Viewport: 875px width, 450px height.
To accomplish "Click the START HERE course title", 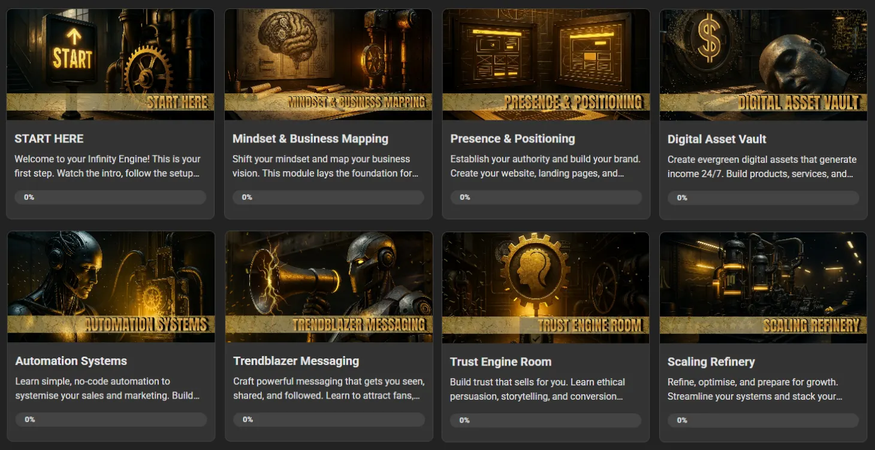I will tap(49, 139).
